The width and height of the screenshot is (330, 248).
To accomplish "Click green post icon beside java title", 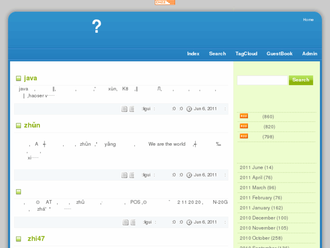I will [x=19, y=79].
